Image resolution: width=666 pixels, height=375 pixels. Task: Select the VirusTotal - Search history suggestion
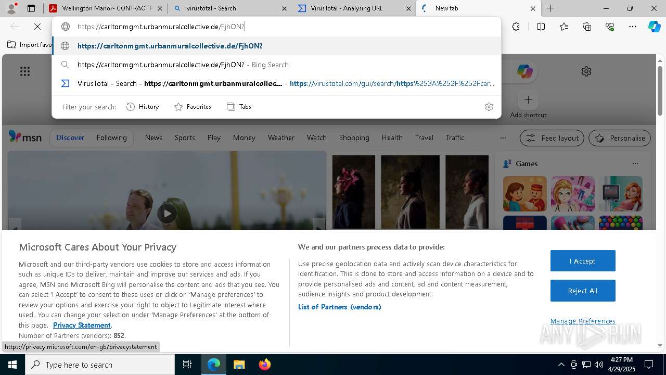[x=276, y=83]
